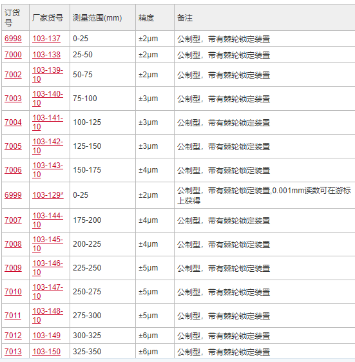Open order number 6998 link
The image size is (355, 362).
pos(13,39)
